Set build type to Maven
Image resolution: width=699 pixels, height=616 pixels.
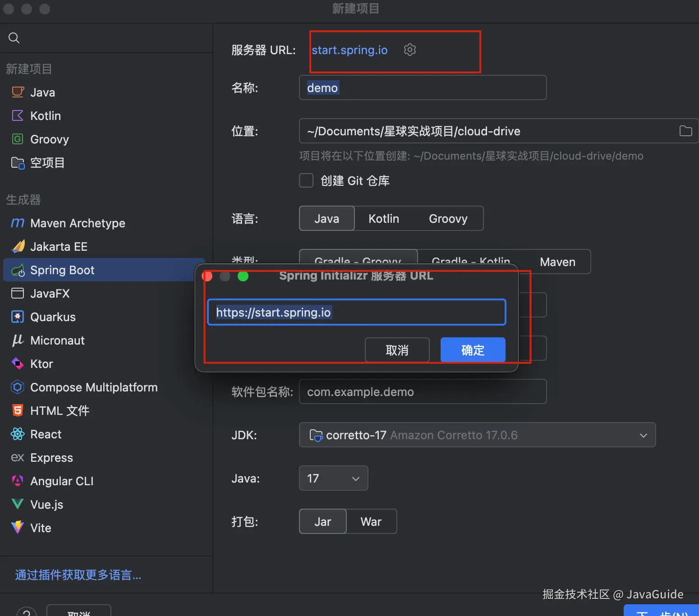point(557,262)
